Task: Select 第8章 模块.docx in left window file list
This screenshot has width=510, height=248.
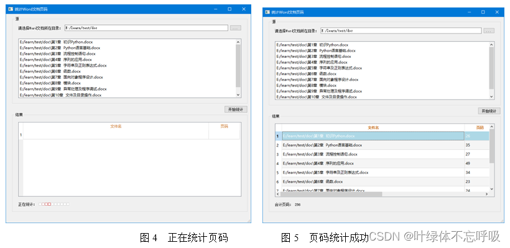Action: (x=50, y=83)
